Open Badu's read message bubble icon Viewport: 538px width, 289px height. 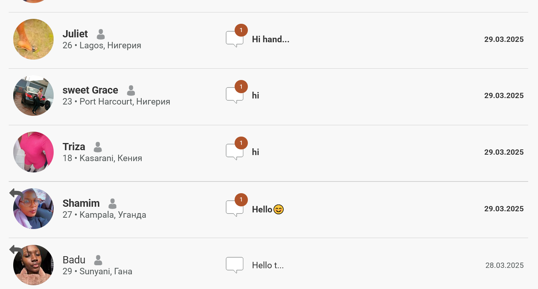coord(235,265)
